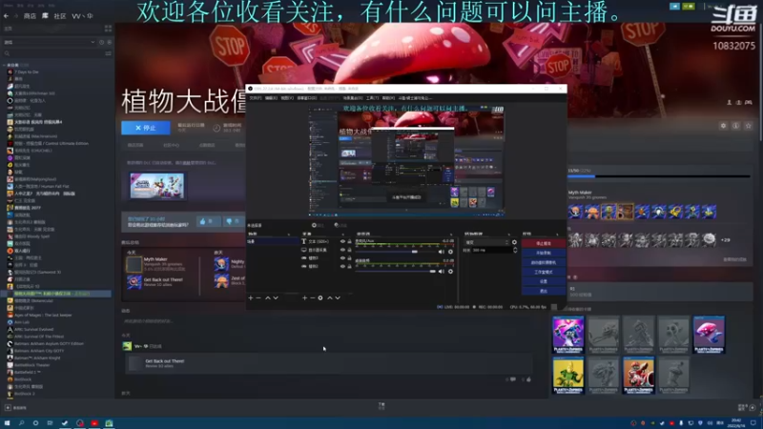Open the 工具(T) menu in OBS

372,98
